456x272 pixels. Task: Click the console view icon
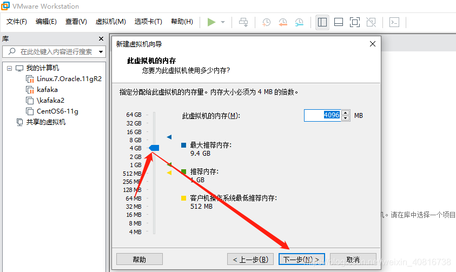tap(394, 22)
